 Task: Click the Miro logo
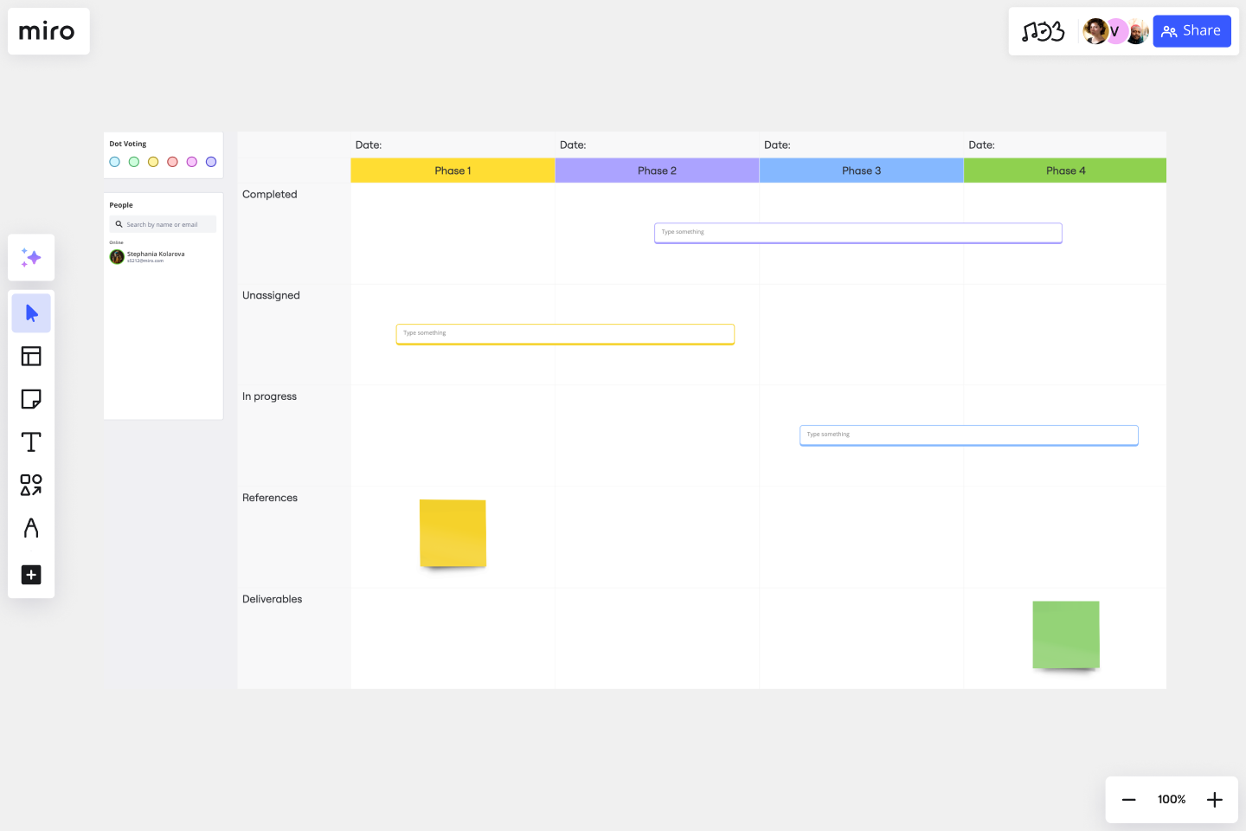tap(48, 31)
